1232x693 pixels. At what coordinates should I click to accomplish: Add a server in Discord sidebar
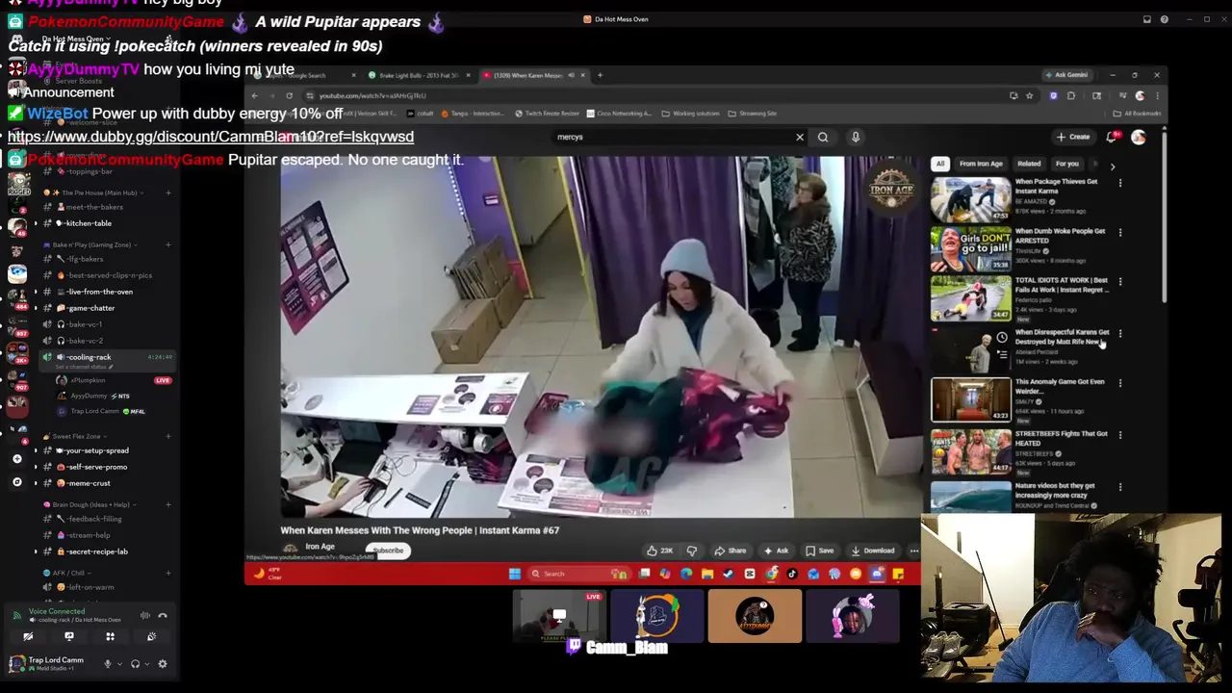coord(16,459)
